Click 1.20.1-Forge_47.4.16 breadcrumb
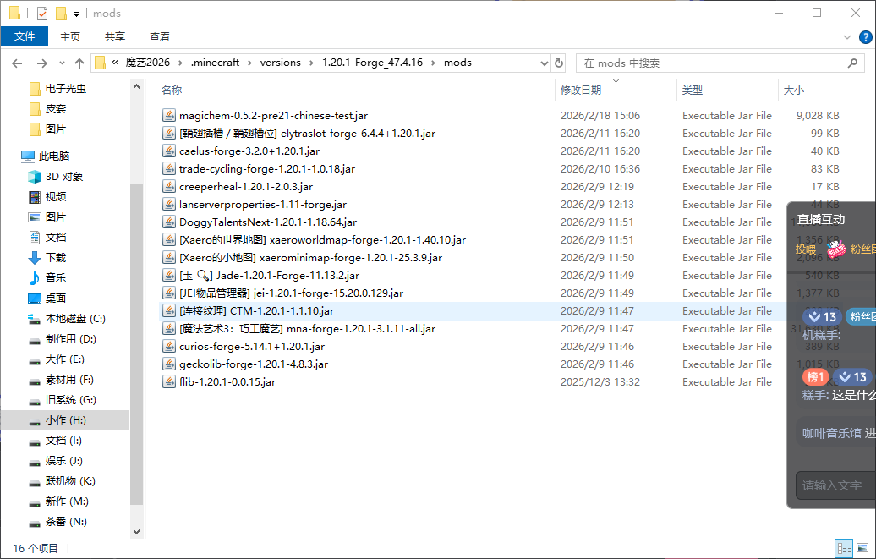Viewport: 876px width, 559px height. point(372,63)
